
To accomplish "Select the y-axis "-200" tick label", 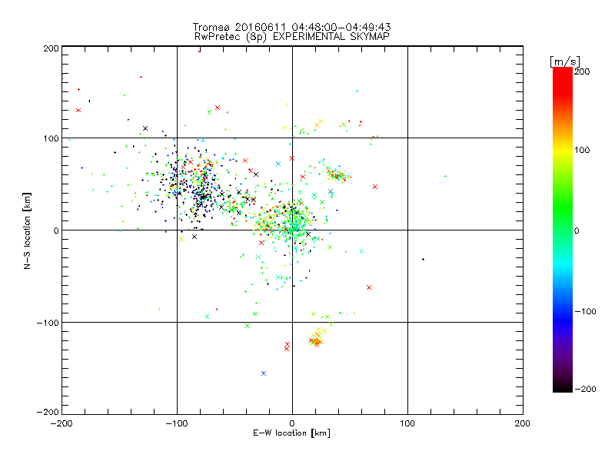I will 48,412.
